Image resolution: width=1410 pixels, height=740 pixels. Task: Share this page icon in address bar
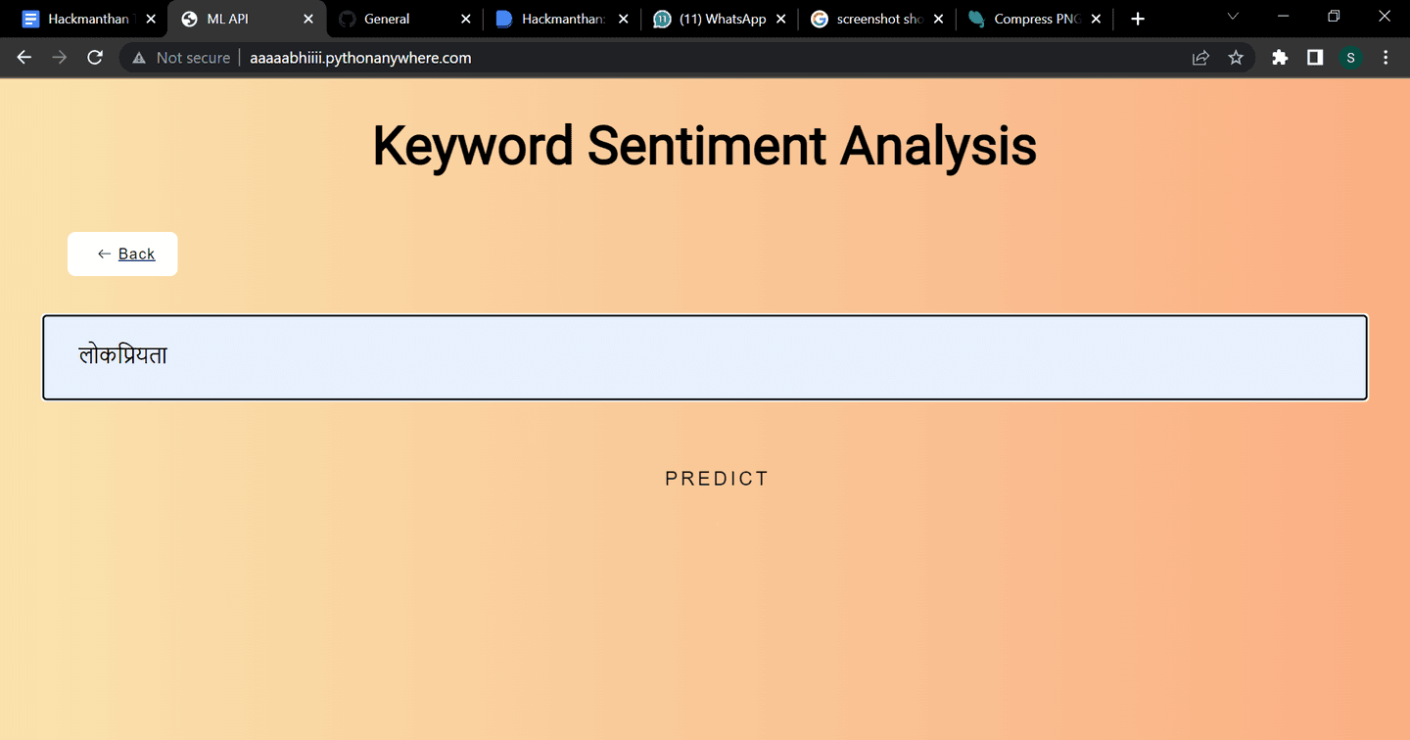(1200, 58)
